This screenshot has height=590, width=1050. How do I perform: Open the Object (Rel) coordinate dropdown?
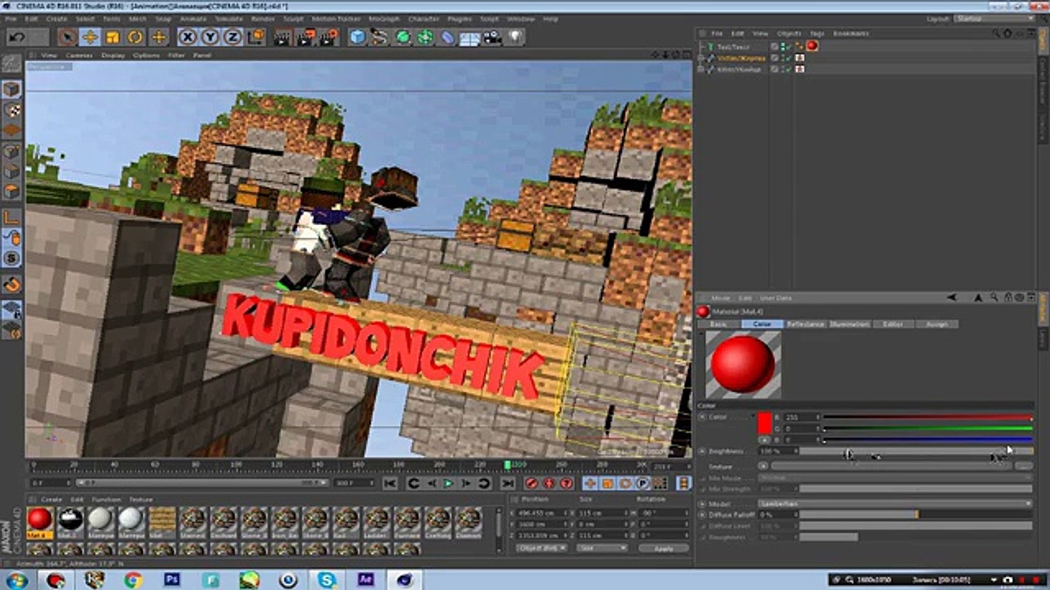pos(541,548)
